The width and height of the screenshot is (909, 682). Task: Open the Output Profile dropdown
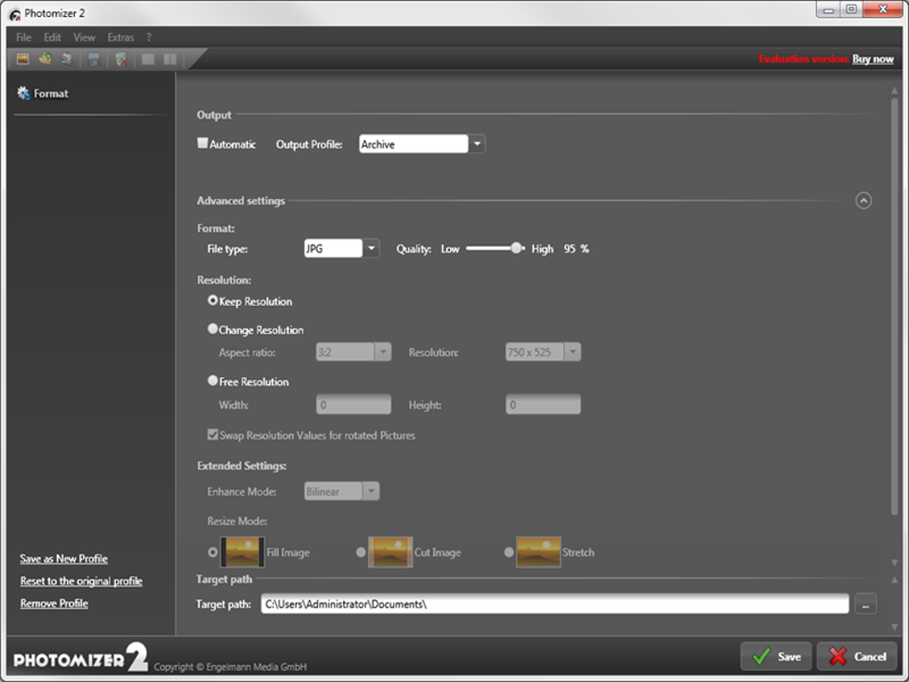477,144
